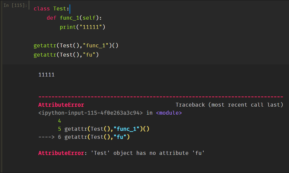The height and width of the screenshot is (173, 289).
Task: Click highlighted "fu" in traceback line 6
Action: 122,137
